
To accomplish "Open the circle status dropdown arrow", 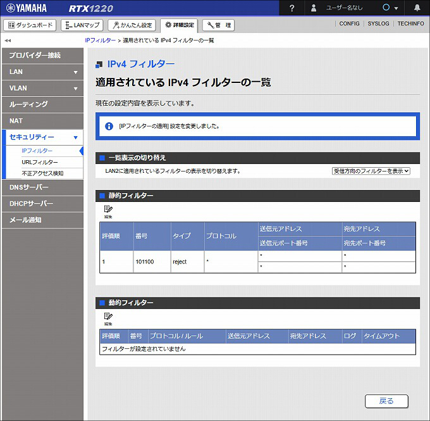I will point(396,8).
